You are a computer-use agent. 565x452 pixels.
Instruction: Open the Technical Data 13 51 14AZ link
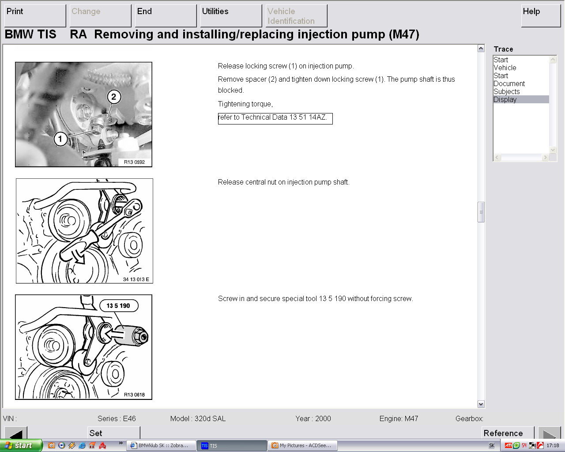coord(275,118)
